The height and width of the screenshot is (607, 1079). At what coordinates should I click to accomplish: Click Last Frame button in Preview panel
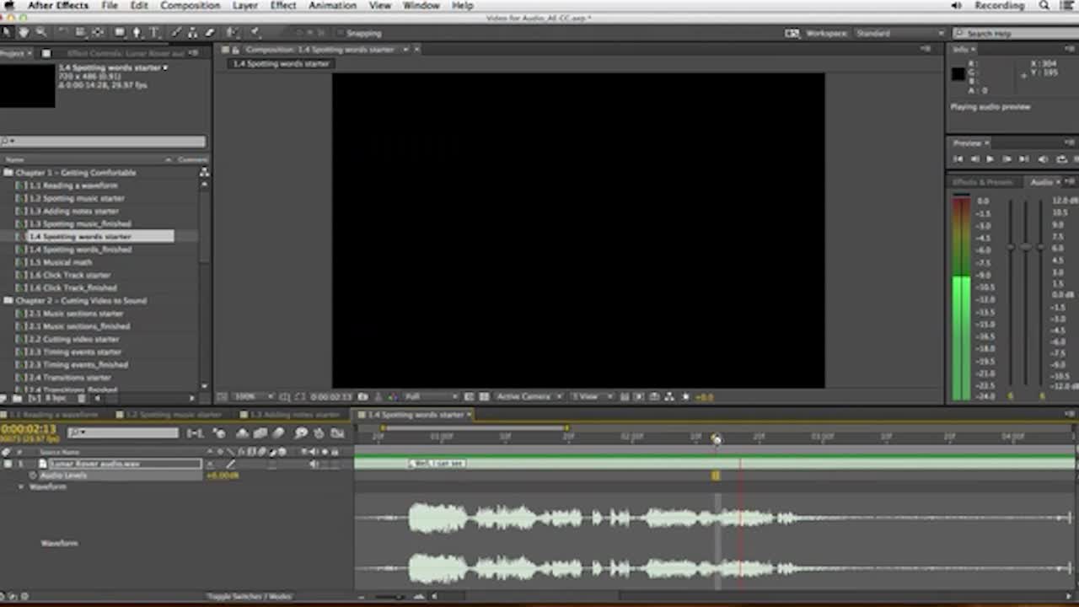1023,158
